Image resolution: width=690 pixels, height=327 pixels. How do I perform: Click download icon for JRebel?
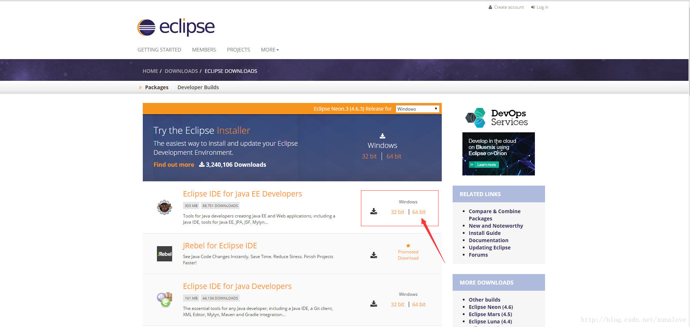point(374,255)
